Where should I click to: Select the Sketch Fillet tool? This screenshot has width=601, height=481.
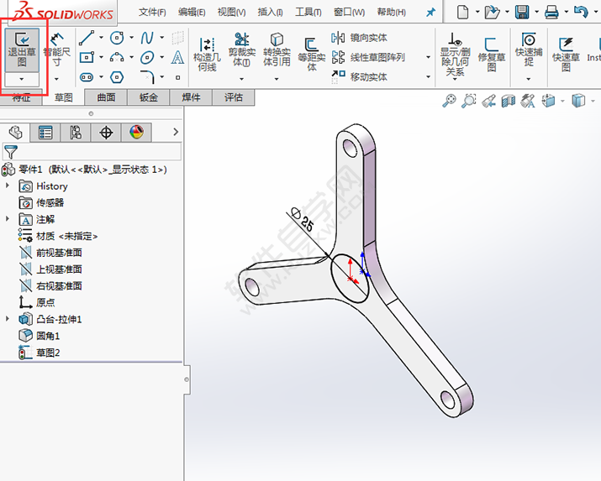pos(147,77)
